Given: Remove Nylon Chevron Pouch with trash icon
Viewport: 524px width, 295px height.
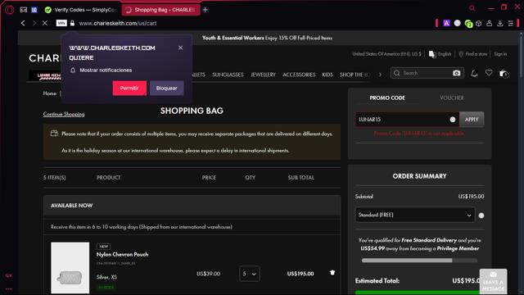Looking at the screenshot, I should click(332, 273).
